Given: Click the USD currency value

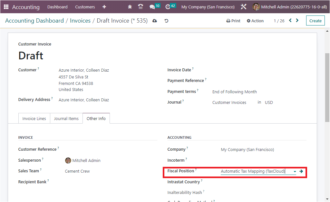Looking at the screenshot, I should (x=269, y=102).
